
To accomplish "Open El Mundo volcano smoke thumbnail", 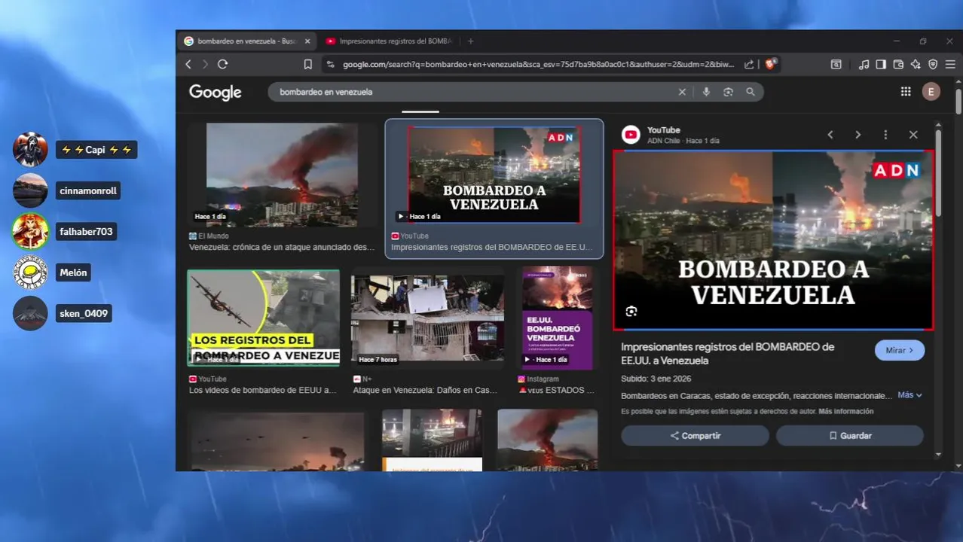I will point(282,175).
